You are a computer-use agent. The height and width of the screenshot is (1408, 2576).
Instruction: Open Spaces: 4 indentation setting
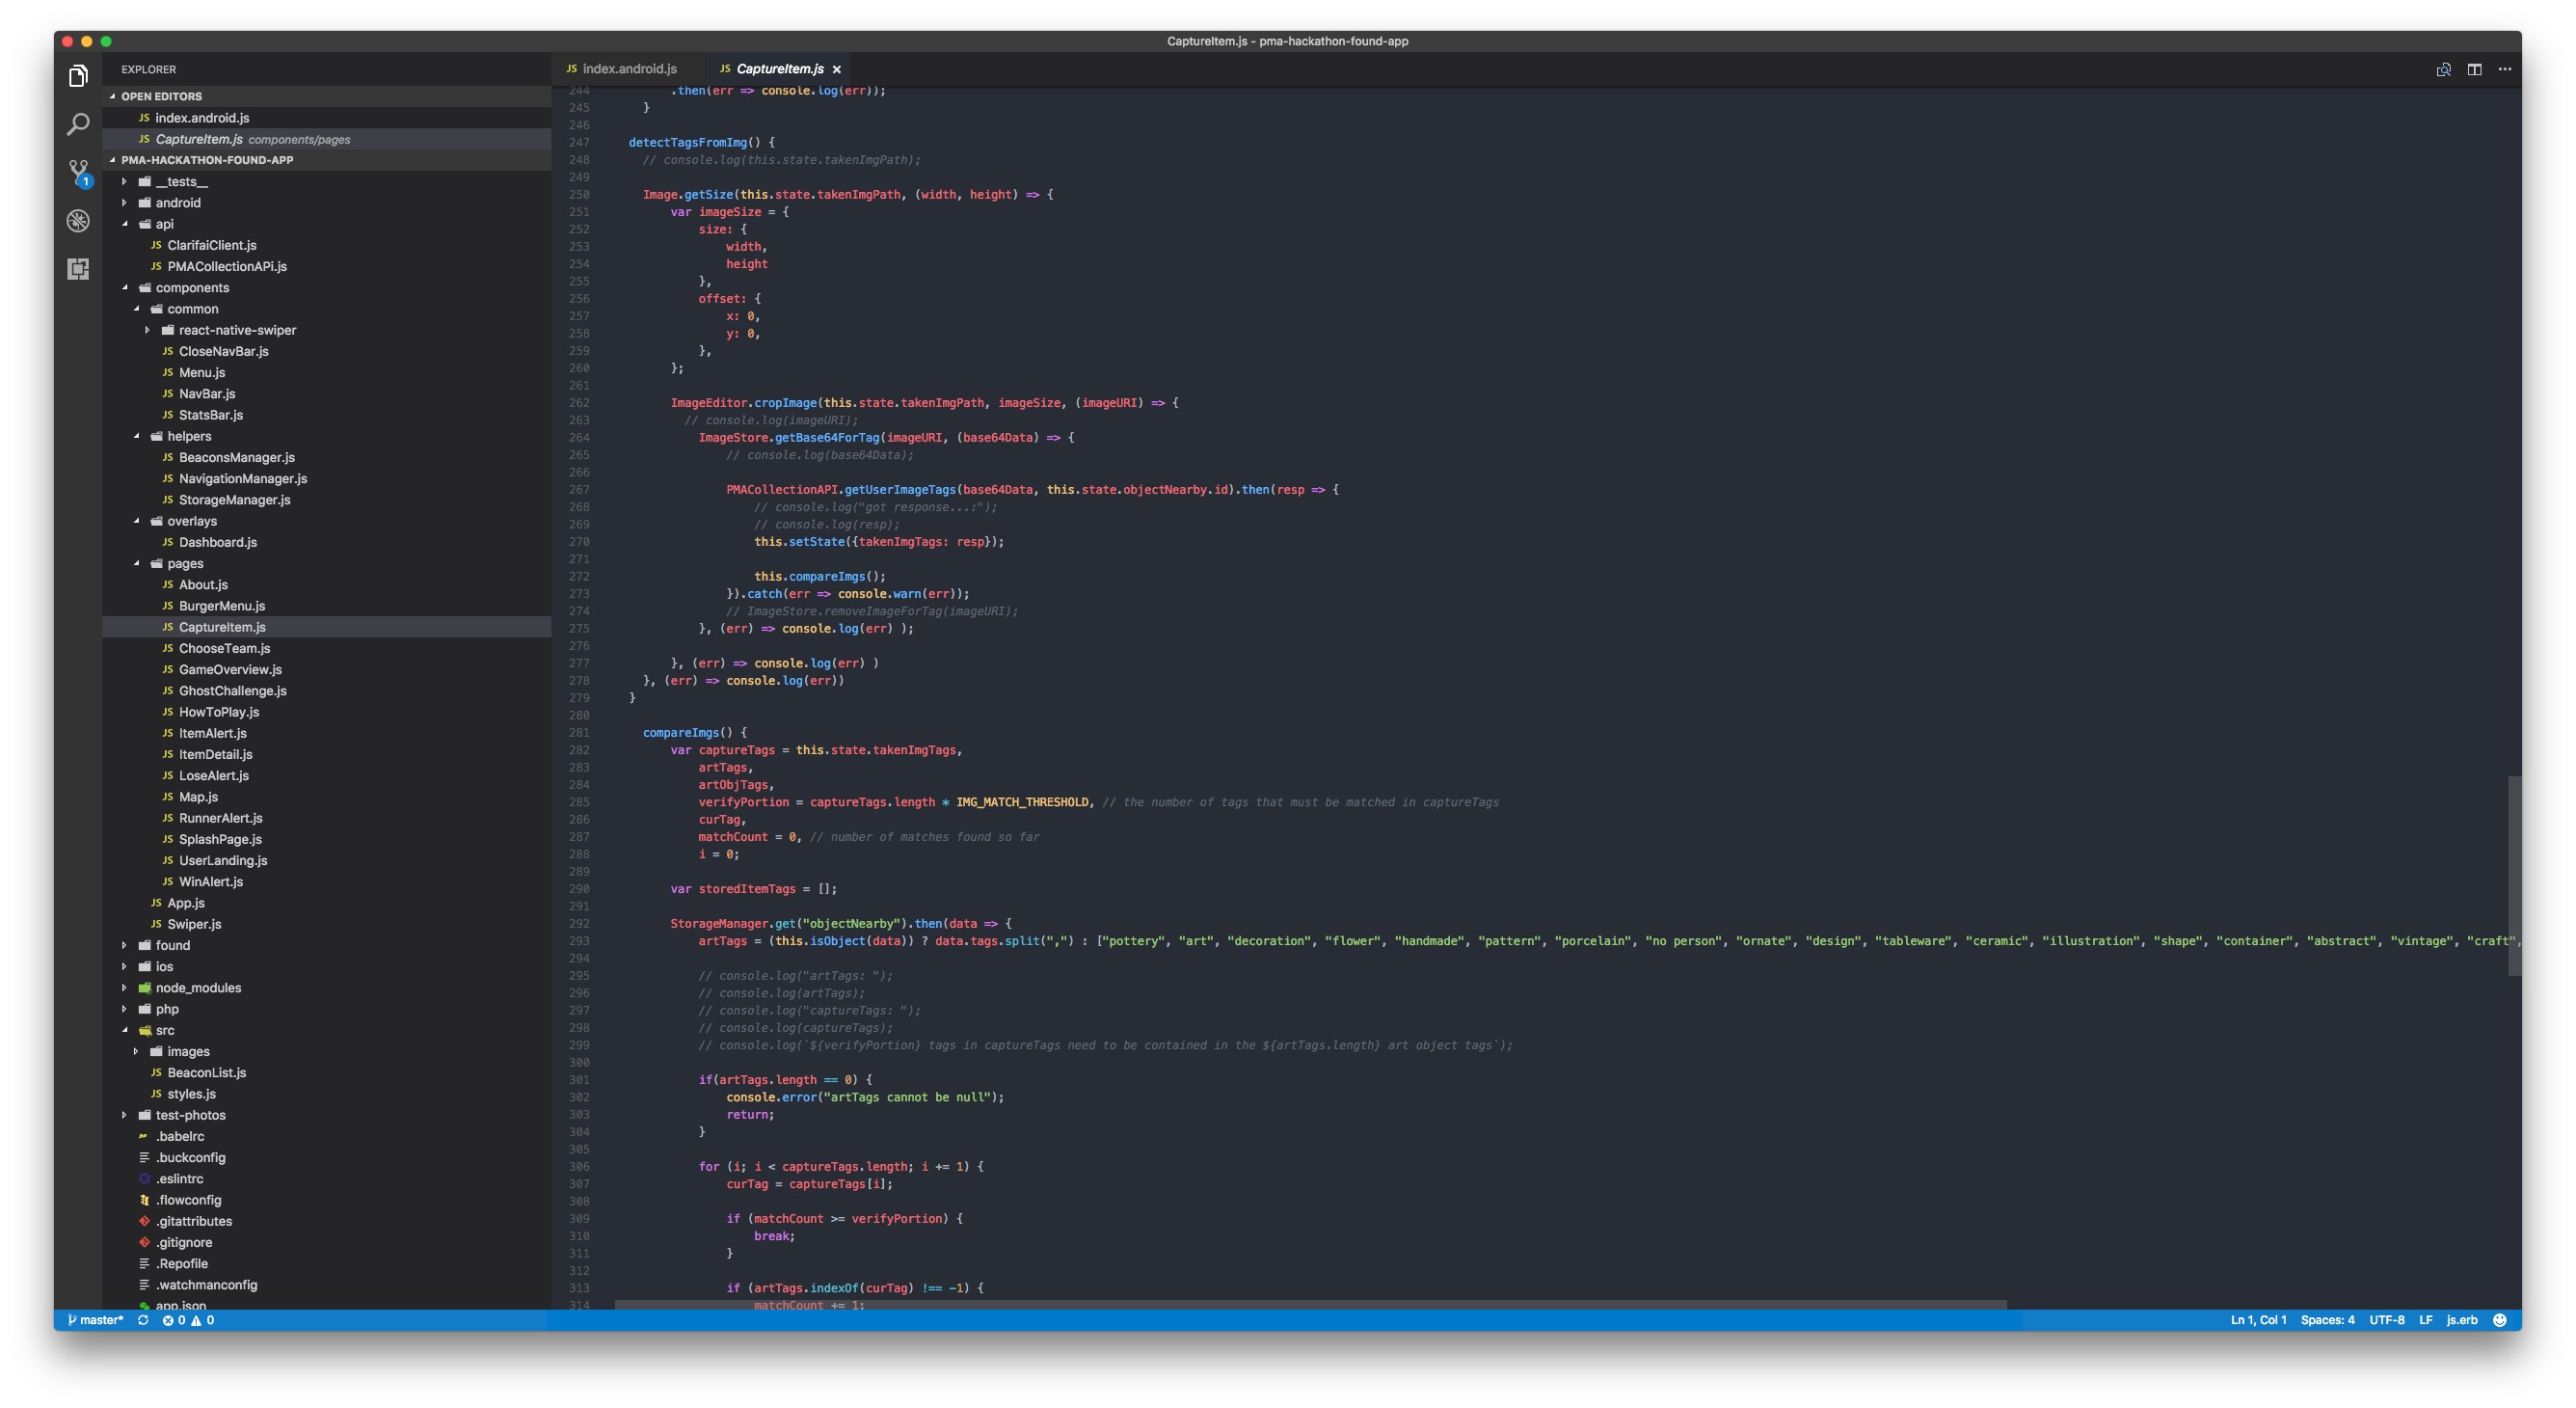2327,1320
